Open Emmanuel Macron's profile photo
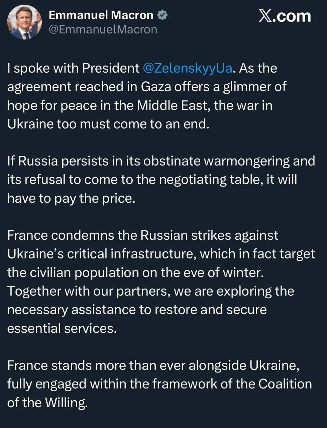Screen dimensions: 327x428 tap(24, 23)
